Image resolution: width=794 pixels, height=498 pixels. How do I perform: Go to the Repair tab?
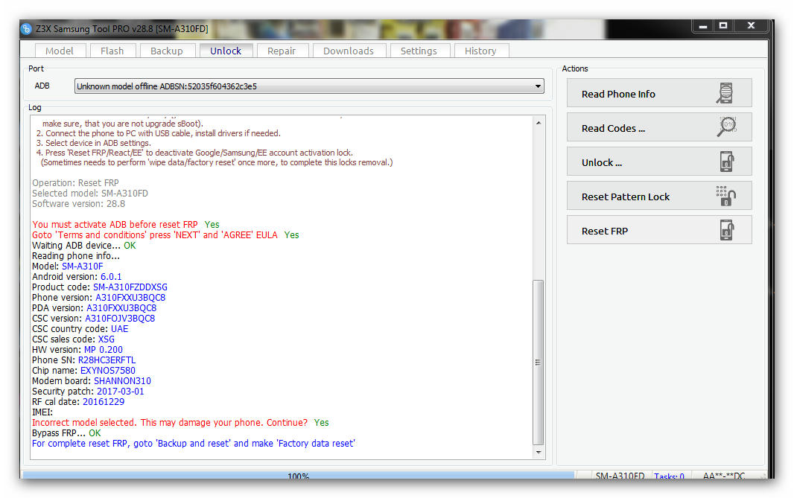282,51
